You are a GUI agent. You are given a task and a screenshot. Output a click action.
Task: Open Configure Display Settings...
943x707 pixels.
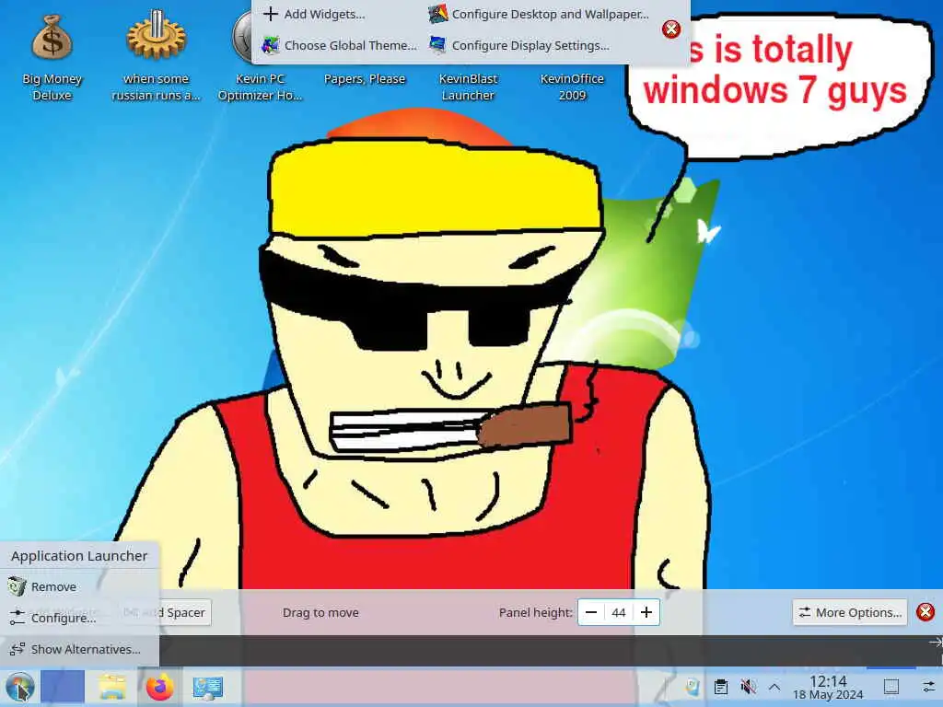tap(519, 45)
